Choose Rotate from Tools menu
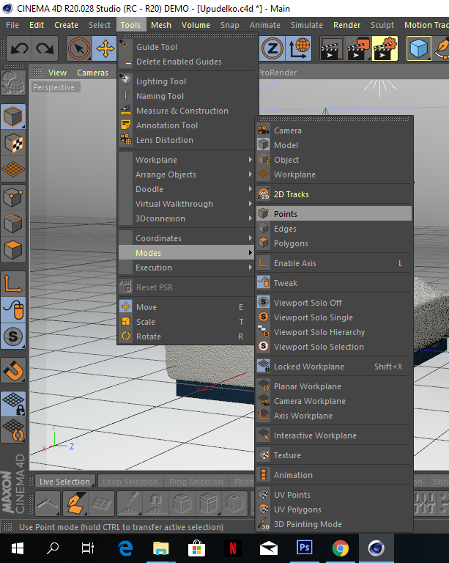The image size is (449, 563). click(x=187, y=336)
